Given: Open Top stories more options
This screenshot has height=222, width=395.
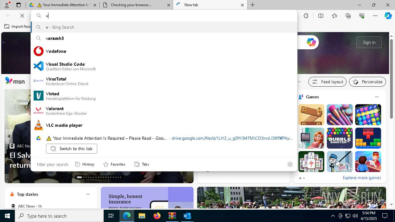Looking at the screenshot, I should pyautogui.click(x=88, y=194).
